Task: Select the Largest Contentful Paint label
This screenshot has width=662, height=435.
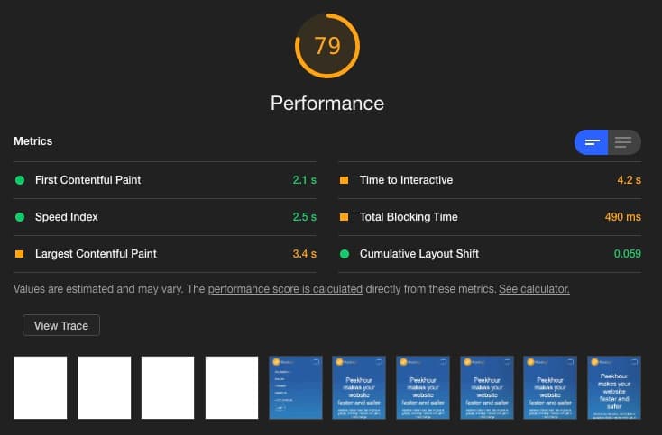Action: coord(96,254)
